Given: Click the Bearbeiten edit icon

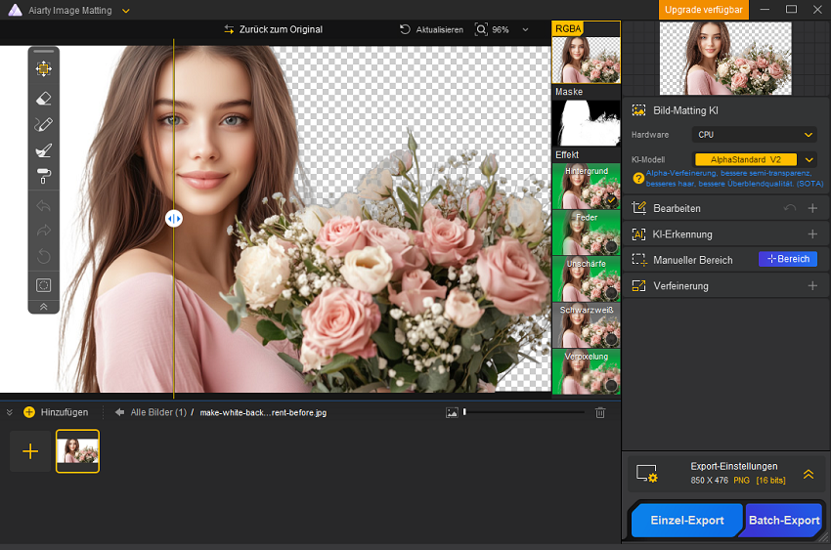Looking at the screenshot, I should [x=639, y=208].
